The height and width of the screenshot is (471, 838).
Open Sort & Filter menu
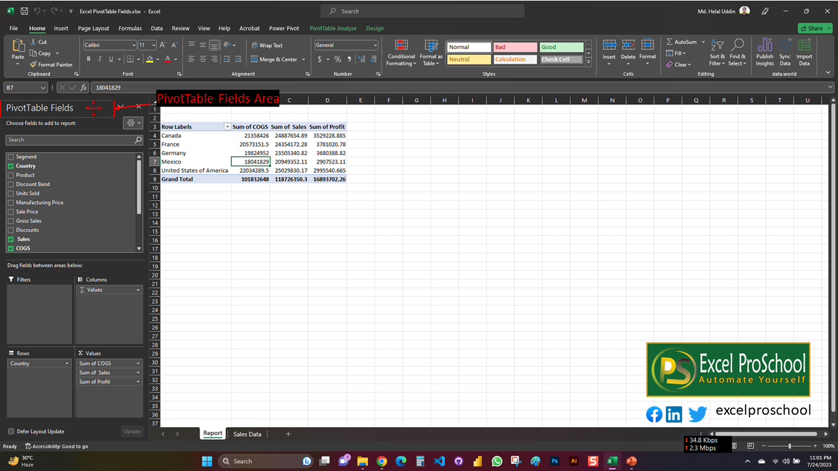coord(718,52)
